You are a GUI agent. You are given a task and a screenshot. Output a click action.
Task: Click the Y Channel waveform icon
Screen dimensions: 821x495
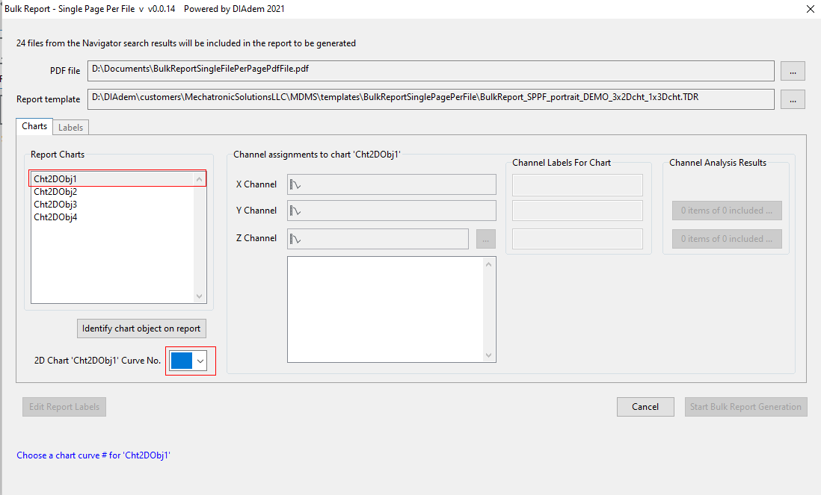click(295, 211)
